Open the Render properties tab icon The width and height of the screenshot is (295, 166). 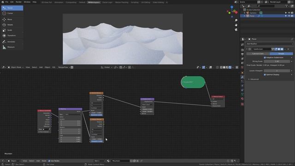[242, 50]
